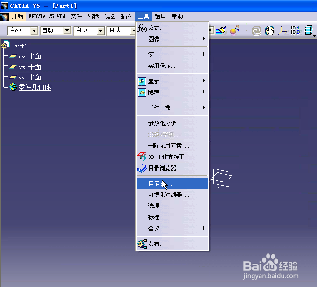Click the reference planes in 3D viewport
This screenshot has height=287, width=317.
coord(221,178)
